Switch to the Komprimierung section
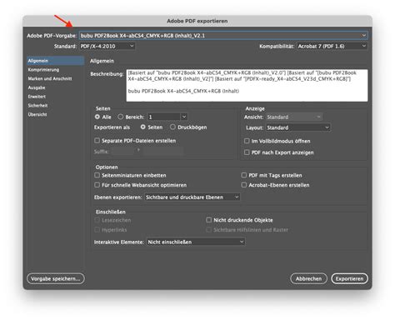 click(43, 70)
